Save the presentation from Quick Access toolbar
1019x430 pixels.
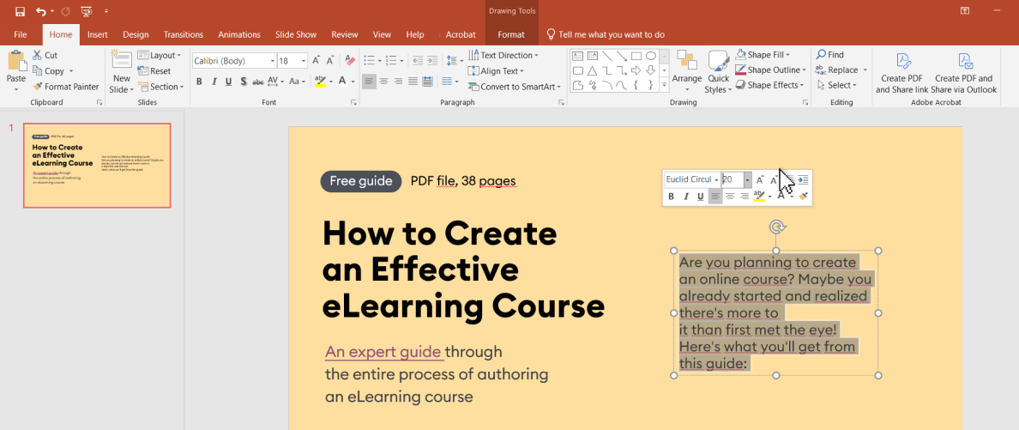pos(20,11)
